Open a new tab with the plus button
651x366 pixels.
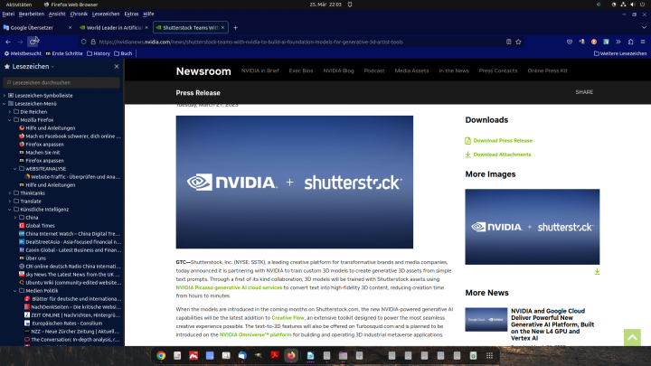pyautogui.click(x=235, y=28)
